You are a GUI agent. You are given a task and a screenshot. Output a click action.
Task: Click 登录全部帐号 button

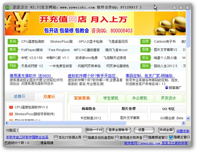click(118, 130)
